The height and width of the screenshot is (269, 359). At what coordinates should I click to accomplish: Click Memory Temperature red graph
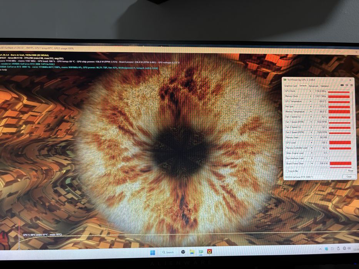[339, 111]
